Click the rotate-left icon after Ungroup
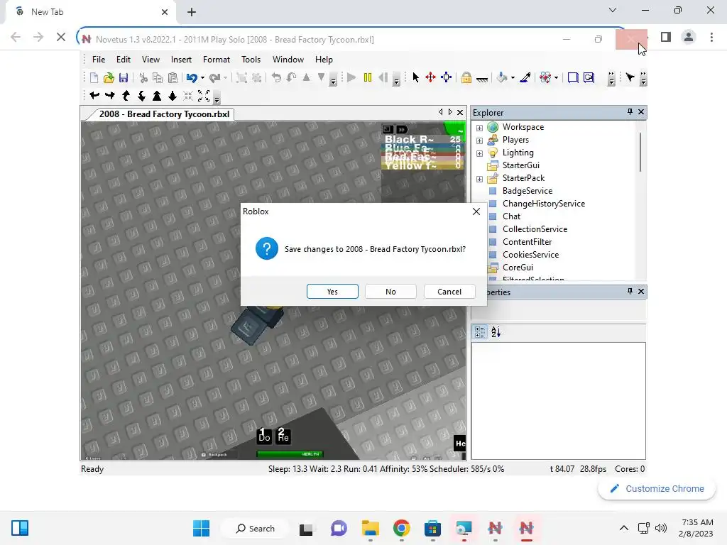The height and width of the screenshot is (545, 727). (x=276, y=77)
